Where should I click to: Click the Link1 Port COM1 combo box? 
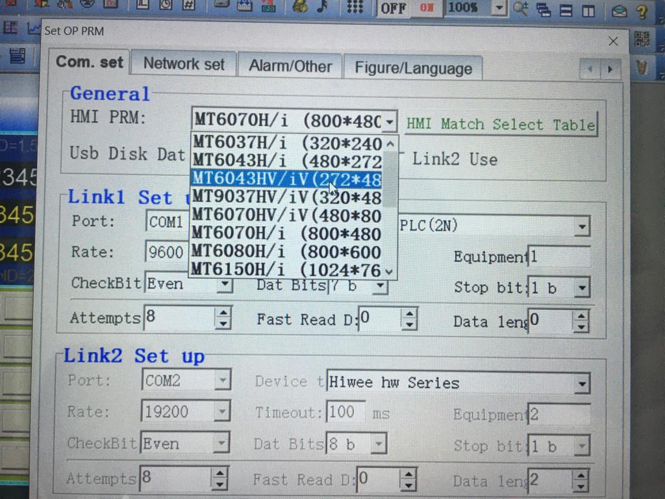167,222
